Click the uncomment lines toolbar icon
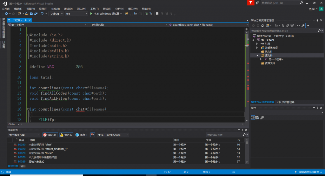325x176 pixels. (151, 14)
